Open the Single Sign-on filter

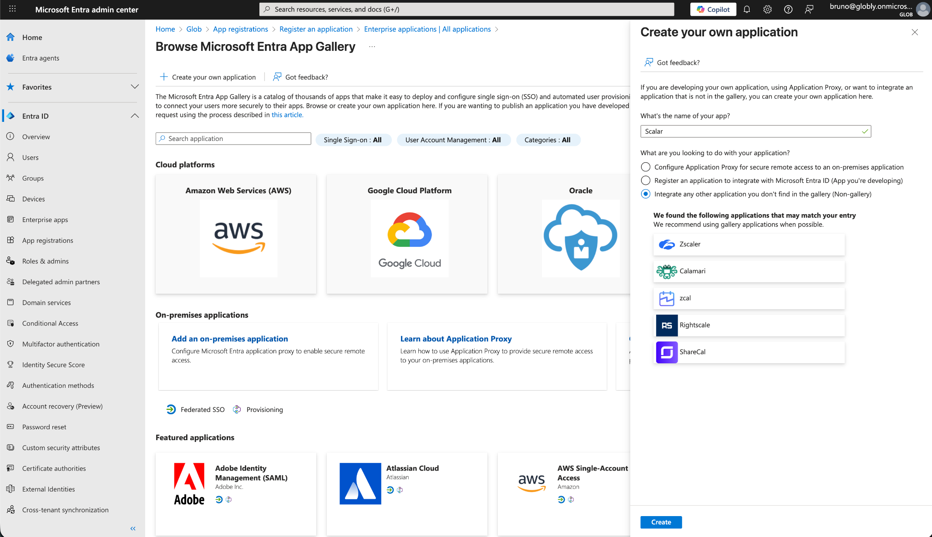[353, 140]
